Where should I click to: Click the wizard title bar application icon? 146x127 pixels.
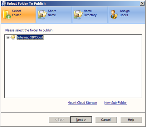pos(4,3)
